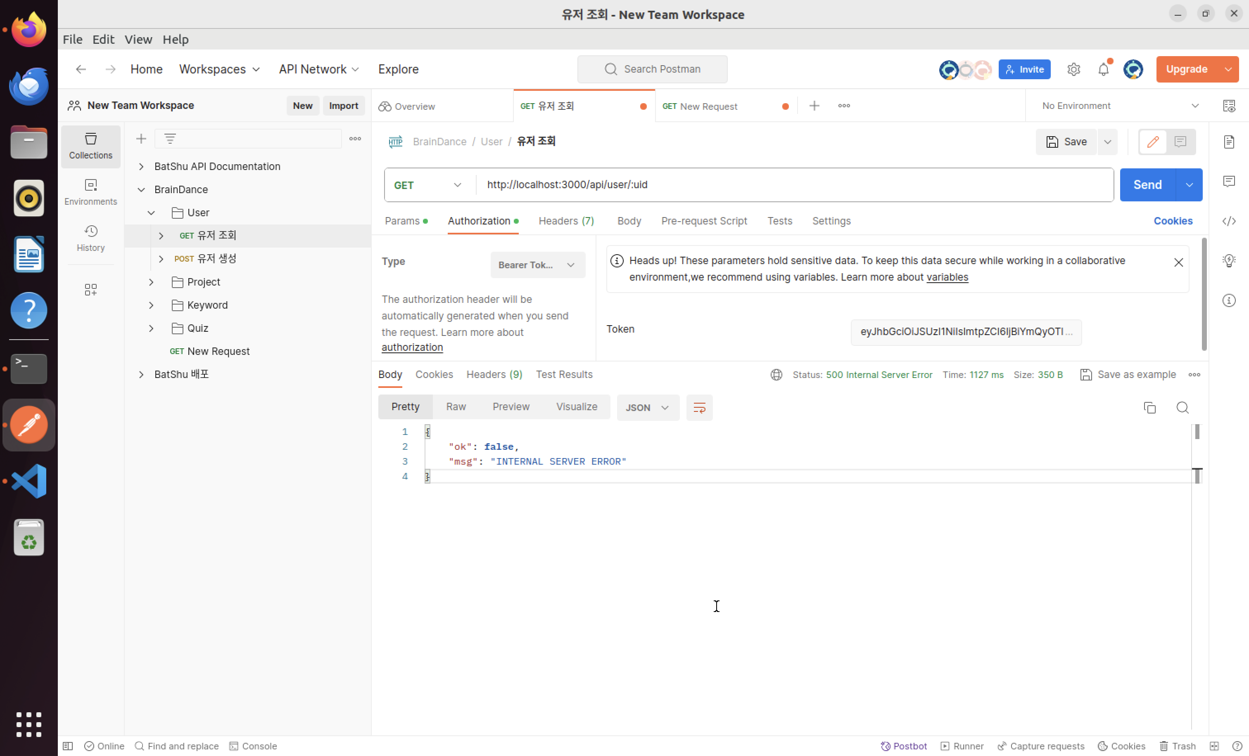Screen dimensions: 1249x756
Task: Open Firefox from the Ubuntu dock
Action: coord(29,30)
